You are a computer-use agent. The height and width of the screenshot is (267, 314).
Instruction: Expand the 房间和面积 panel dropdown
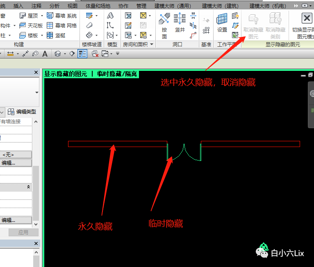[151, 44]
